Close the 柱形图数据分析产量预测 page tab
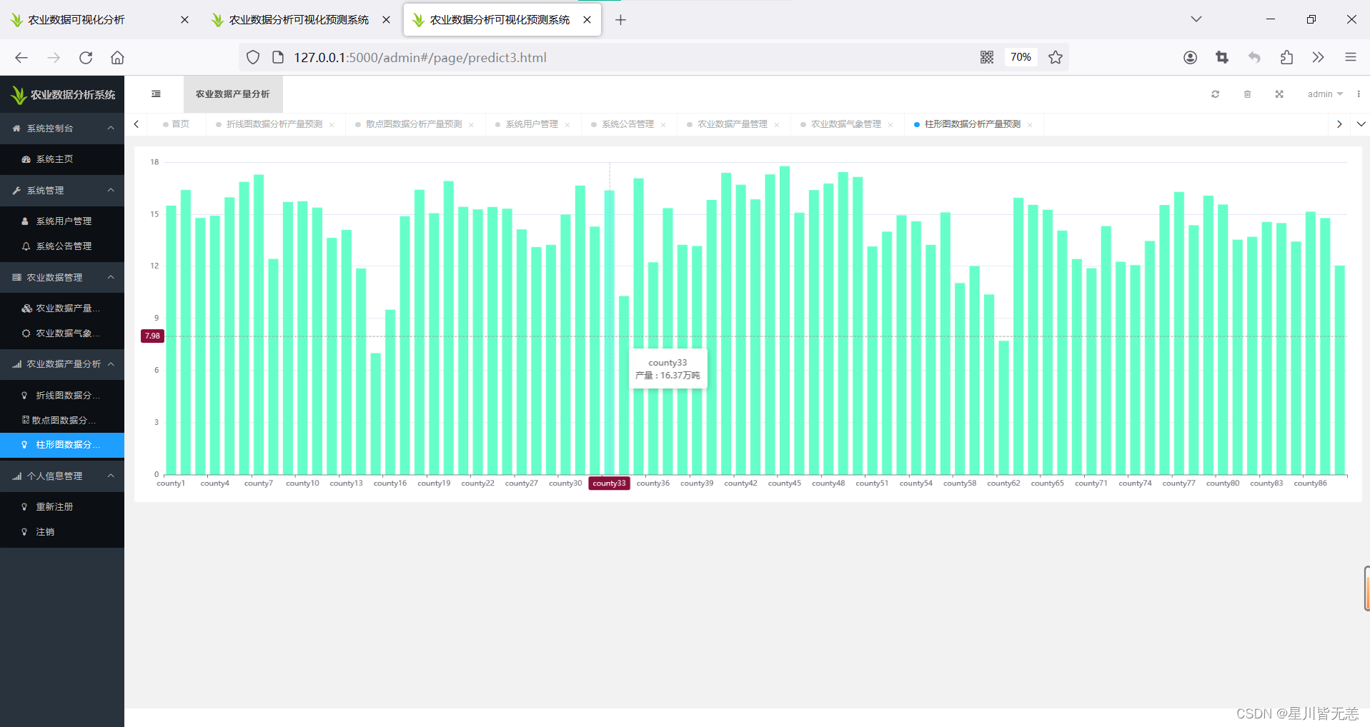The height and width of the screenshot is (727, 1370). (x=1030, y=125)
